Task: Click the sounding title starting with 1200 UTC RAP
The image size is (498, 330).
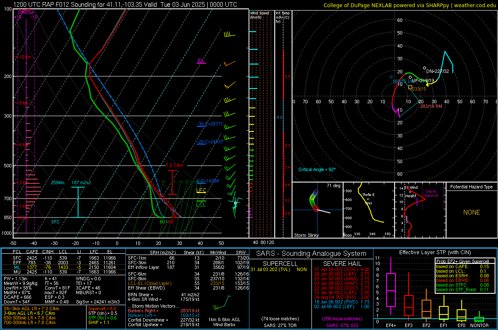Action: [x=125, y=5]
